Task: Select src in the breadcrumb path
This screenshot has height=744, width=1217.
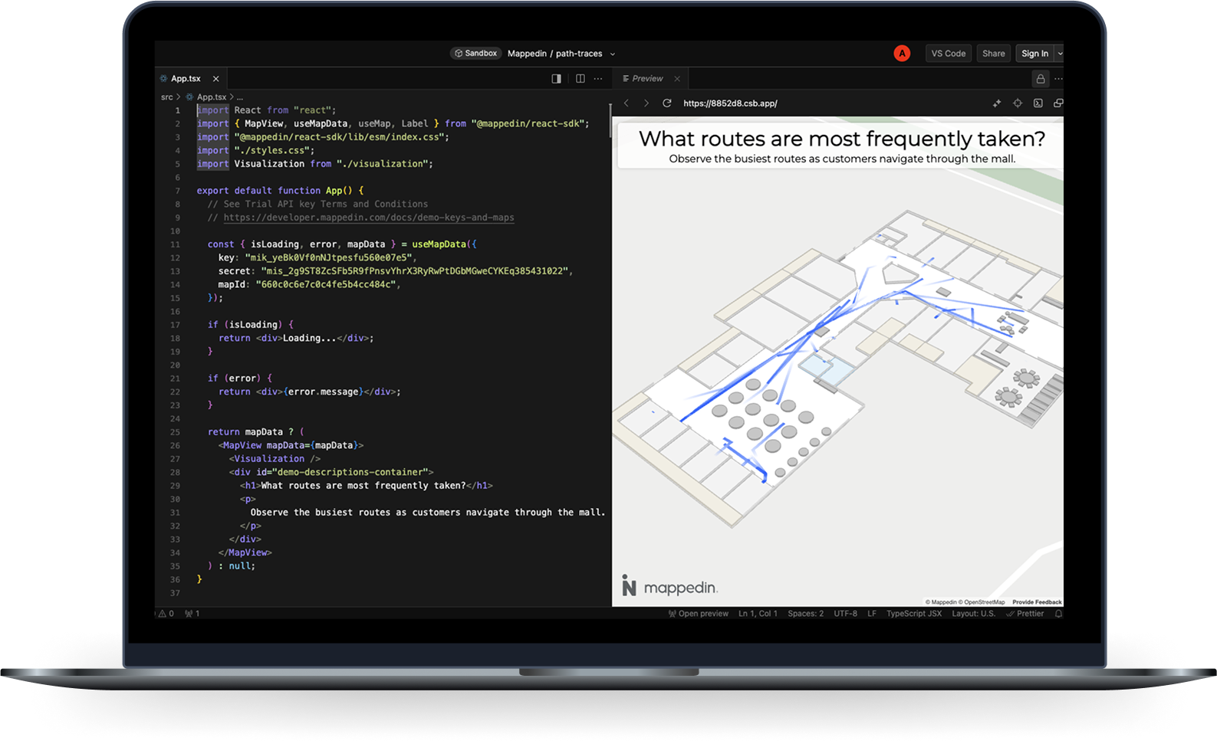Action: (167, 97)
